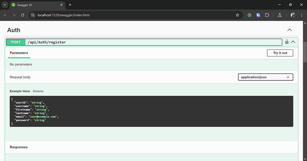
Task: Click the authorization lock icon for register
Action: coord(287,42)
